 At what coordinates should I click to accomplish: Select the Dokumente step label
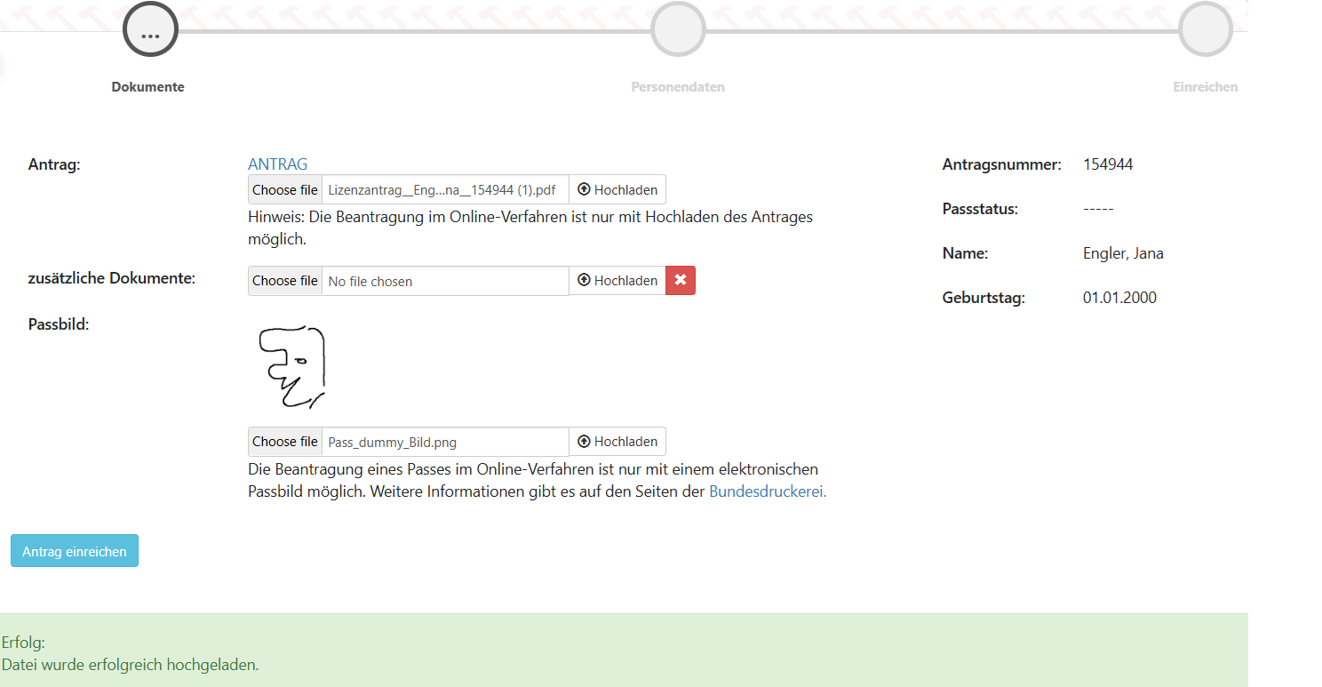pyautogui.click(x=147, y=87)
